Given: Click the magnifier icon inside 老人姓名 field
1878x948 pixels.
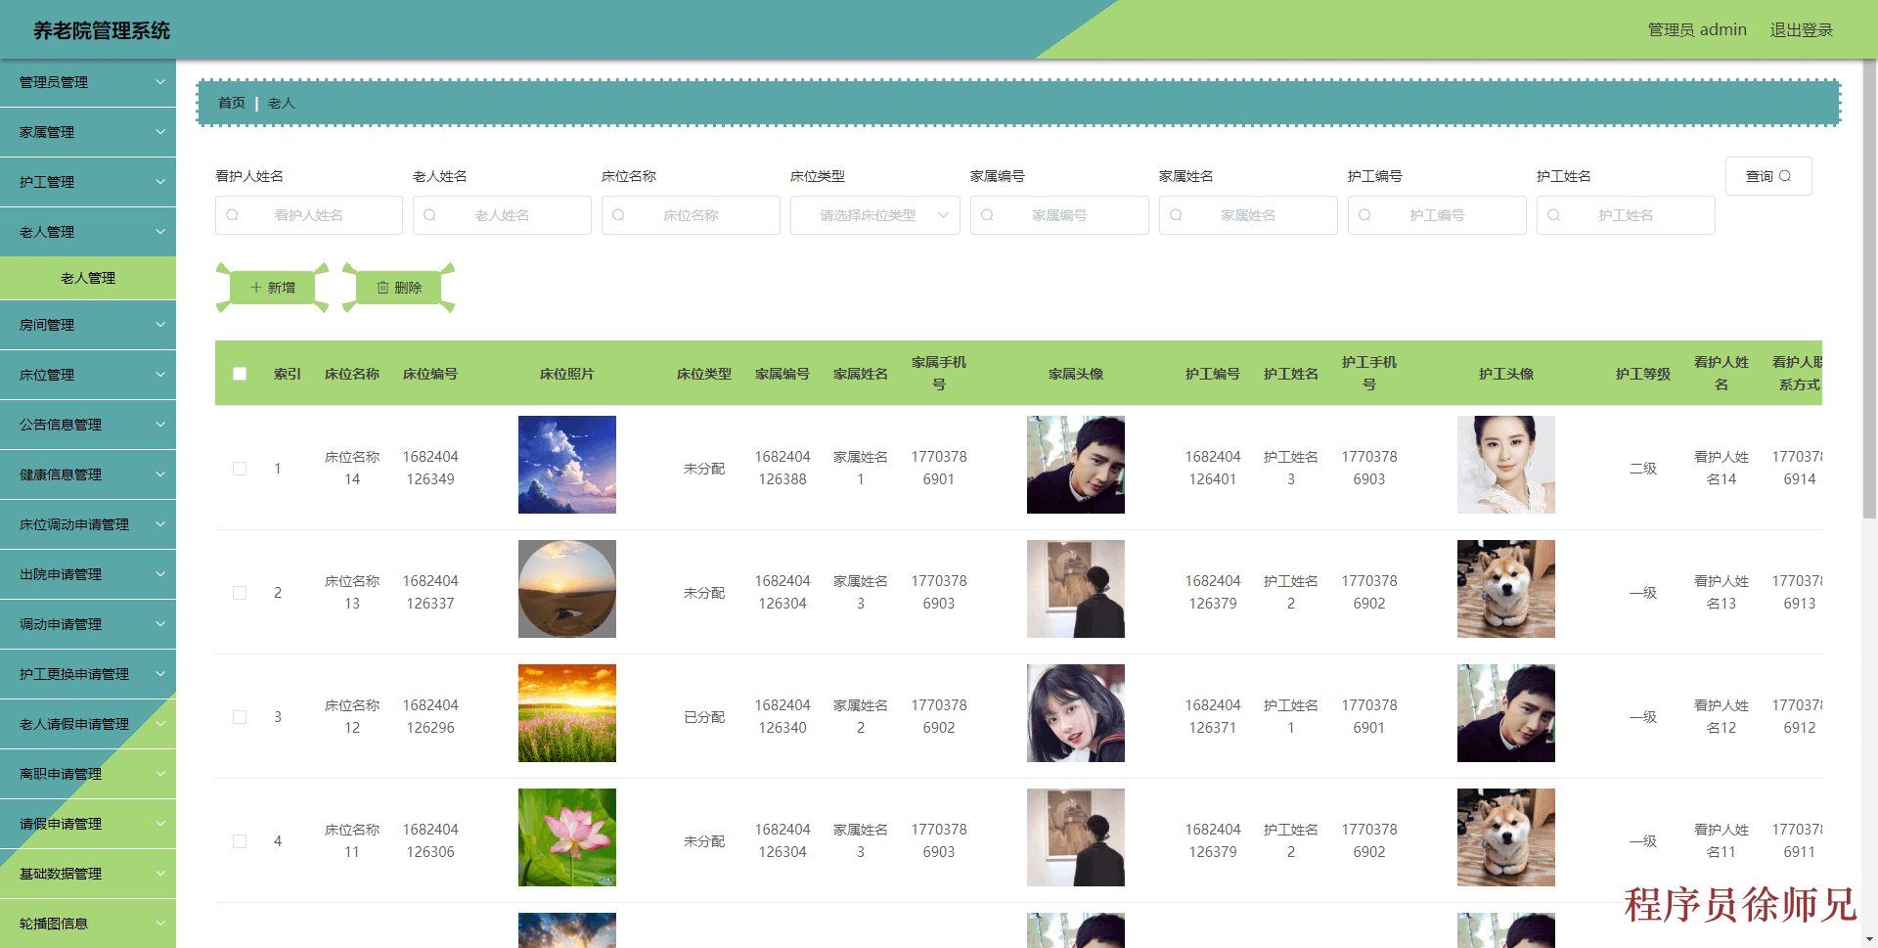Looking at the screenshot, I should pyautogui.click(x=430, y=215).
